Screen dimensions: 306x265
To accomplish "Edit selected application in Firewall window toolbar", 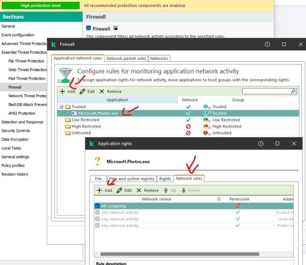I will 87,91.
